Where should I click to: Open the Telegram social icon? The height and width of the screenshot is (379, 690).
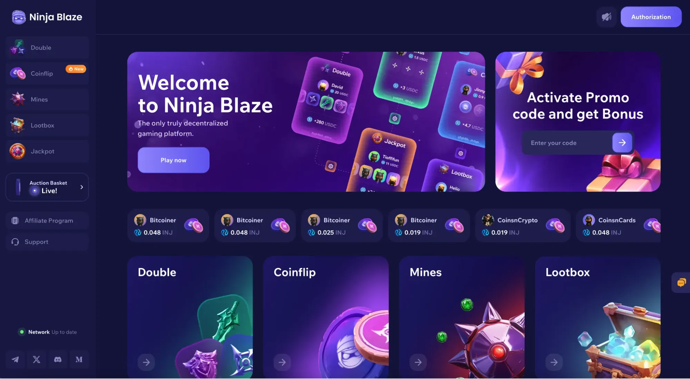click(15, 360)
